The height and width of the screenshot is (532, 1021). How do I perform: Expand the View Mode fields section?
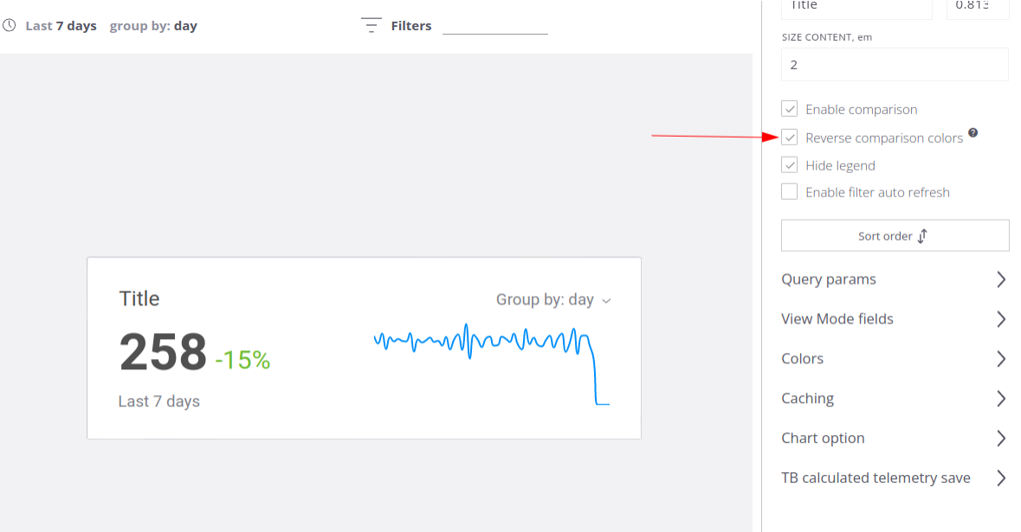(x=895, y=319)
